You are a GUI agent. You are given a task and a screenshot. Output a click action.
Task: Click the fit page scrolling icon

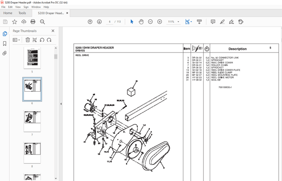tap(187, 22)
